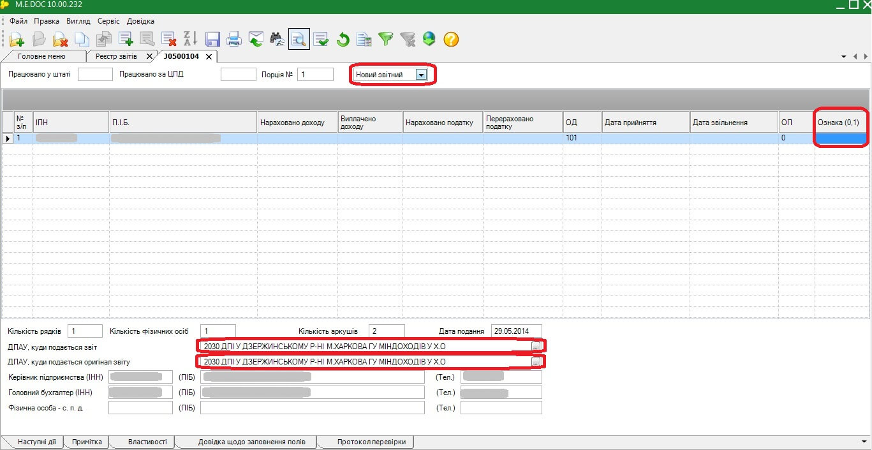Click the Порція № input field

tap(316, 75)
